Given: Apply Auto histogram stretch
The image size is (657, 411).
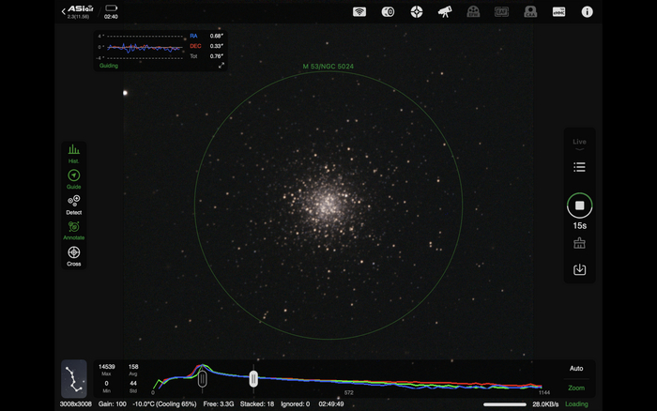Looking at the screenshot, I should (576, 368).
